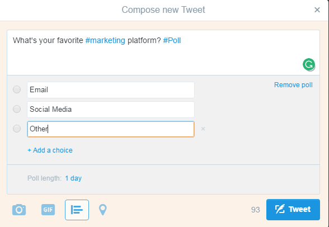
Task: Open the GIF picker icon
Action: point(48,210)
